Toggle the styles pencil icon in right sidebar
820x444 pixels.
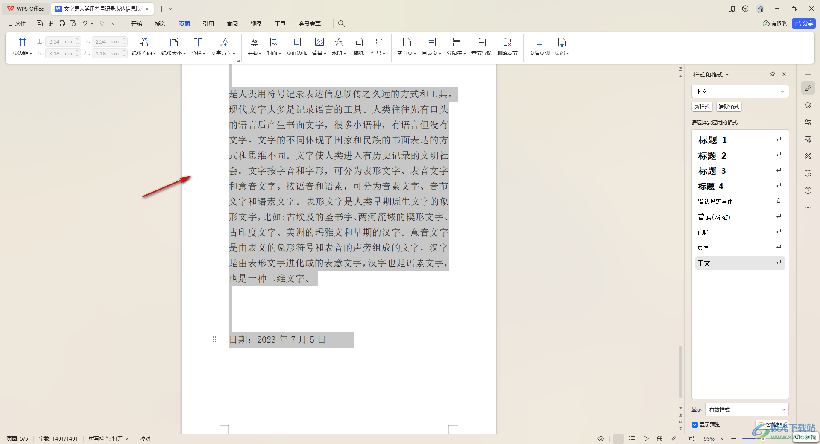pos(808,88)
